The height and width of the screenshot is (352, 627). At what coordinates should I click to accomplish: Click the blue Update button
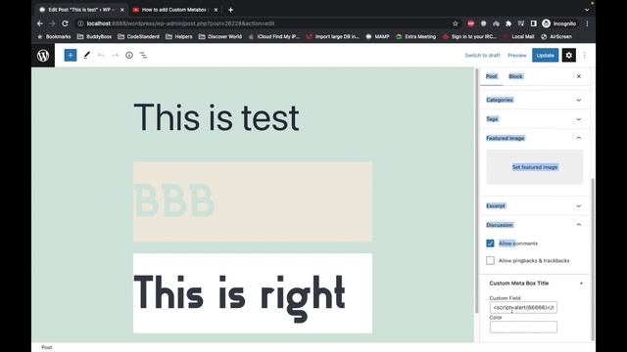point(545,55)
